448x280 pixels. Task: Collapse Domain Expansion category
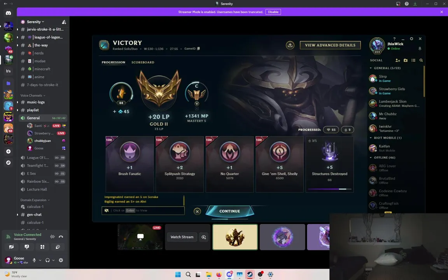coord(35,200)
